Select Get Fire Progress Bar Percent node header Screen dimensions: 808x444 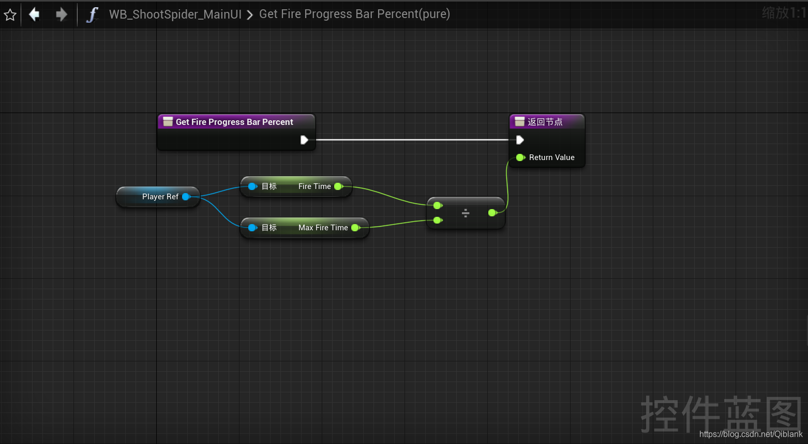(x=236, y=122)
